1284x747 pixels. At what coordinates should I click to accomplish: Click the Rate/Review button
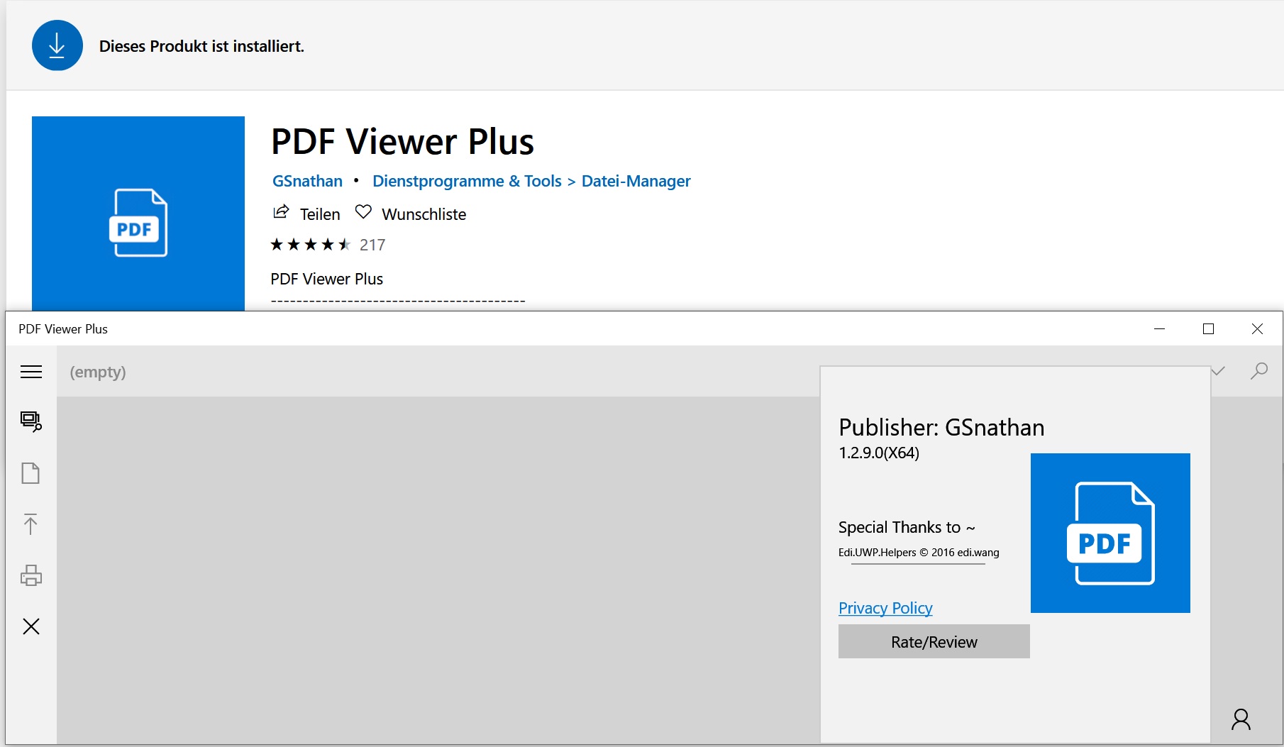[x=934, y=641]
